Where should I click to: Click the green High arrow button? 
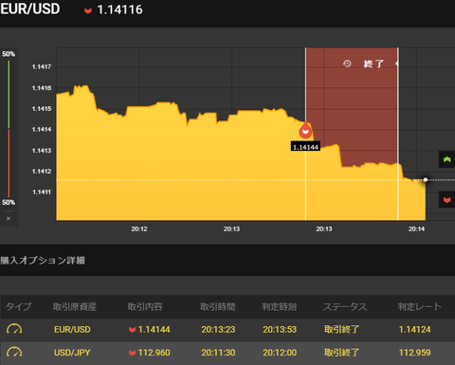[446, 159]
